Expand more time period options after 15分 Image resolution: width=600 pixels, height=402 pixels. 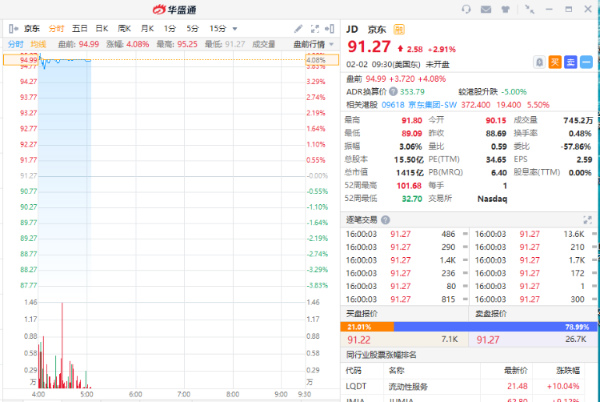[234, 28]
